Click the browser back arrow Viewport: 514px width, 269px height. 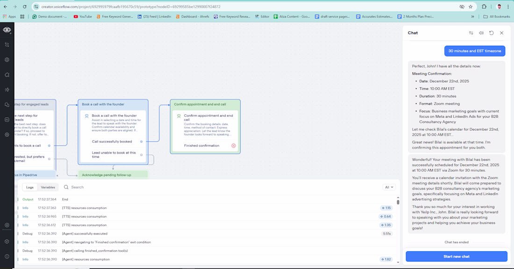5,7
